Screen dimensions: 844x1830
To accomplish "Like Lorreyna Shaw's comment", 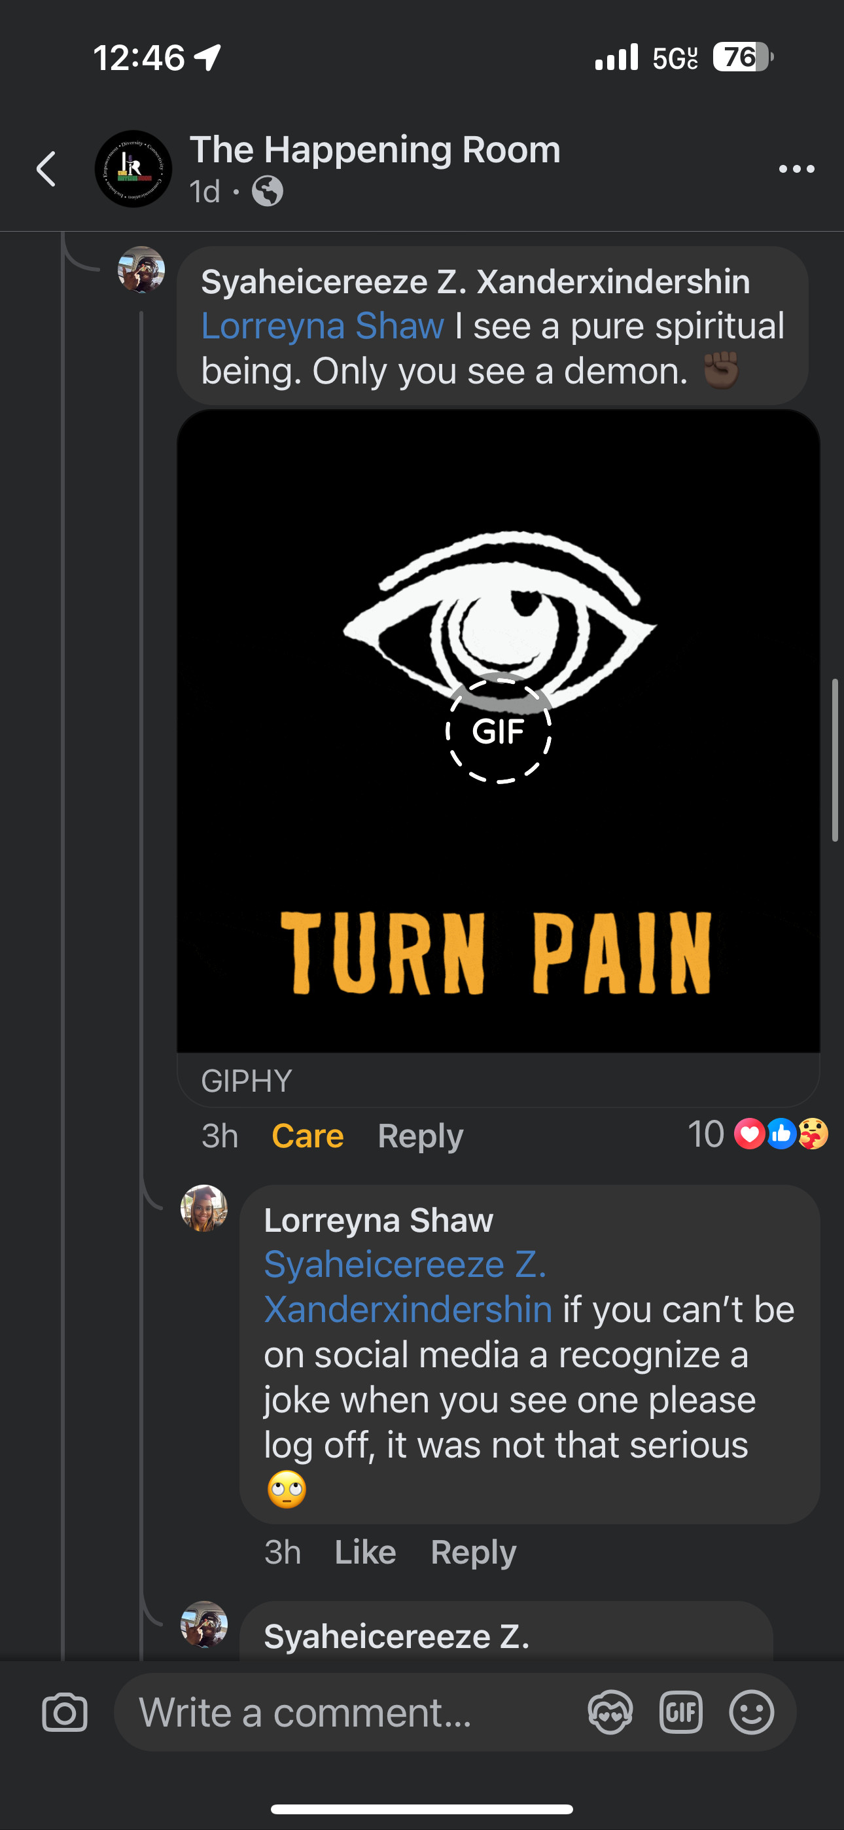I will (x=365, y=1552).
